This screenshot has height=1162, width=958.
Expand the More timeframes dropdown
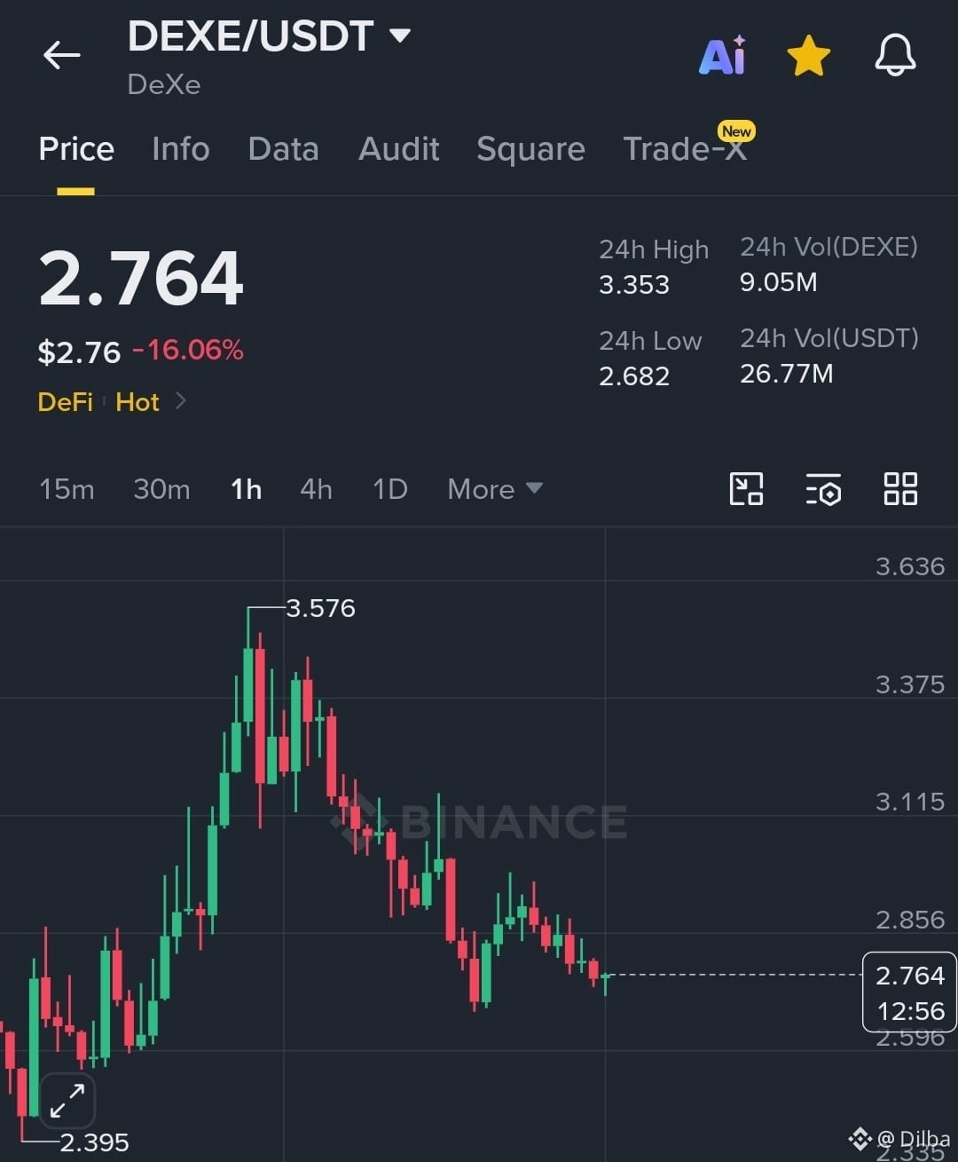[495, 489]
